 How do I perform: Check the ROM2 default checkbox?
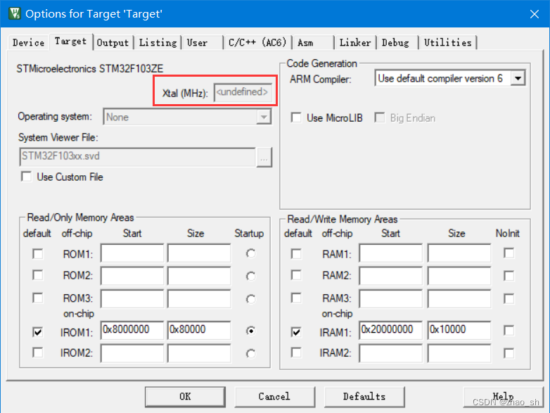pos(38,275)
